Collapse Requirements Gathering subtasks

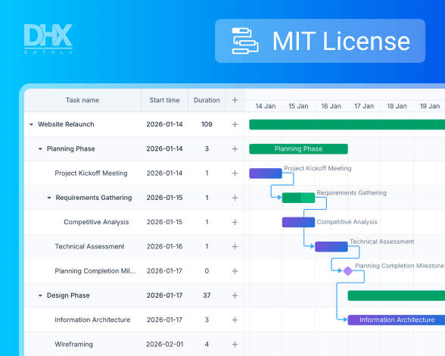pos(49,198)
